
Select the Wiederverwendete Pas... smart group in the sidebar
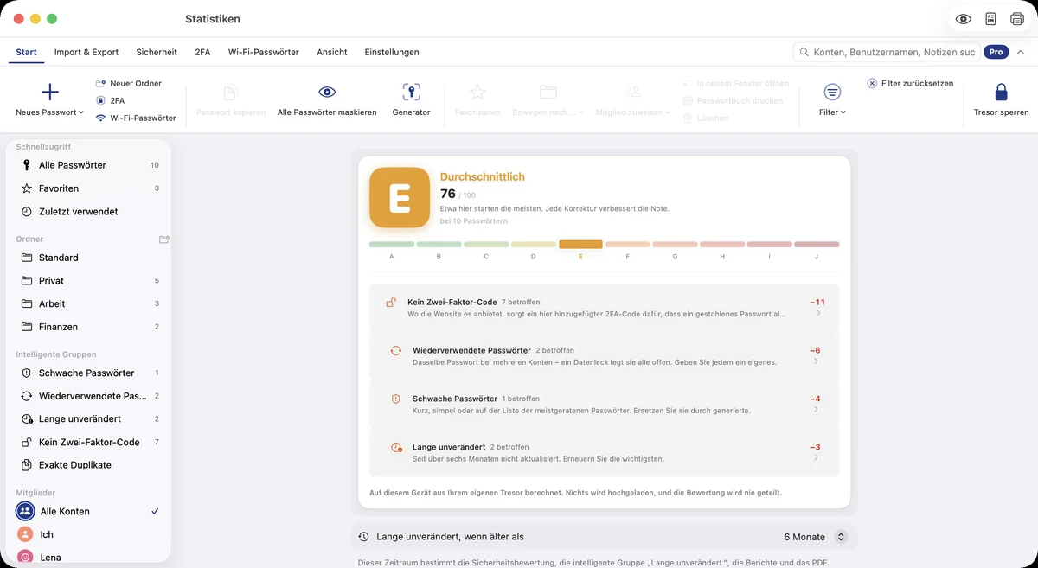tap(89, 396)
